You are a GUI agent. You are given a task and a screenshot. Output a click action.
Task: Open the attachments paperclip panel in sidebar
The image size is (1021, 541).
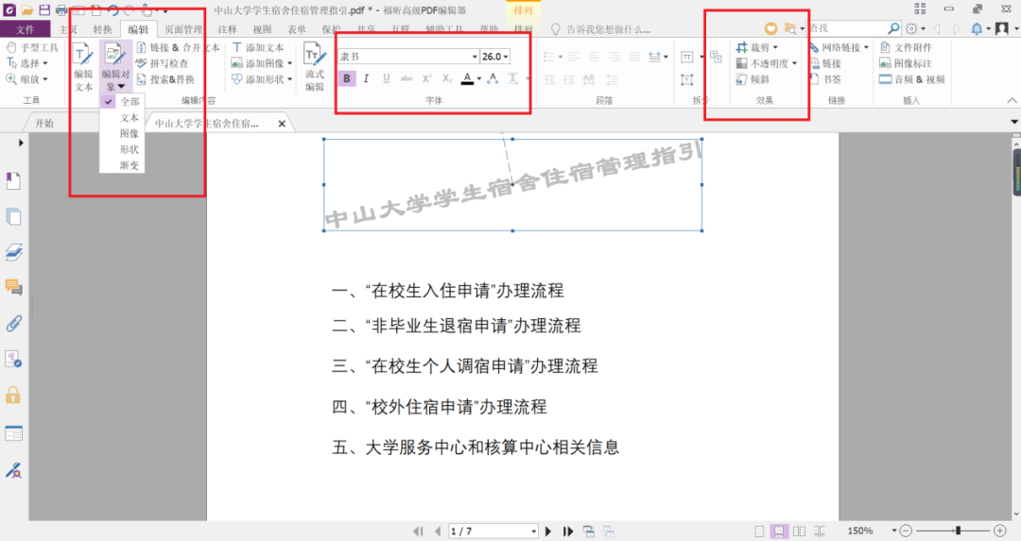point(13,323)
